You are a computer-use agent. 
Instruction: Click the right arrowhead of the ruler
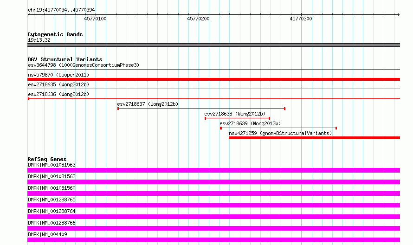point(398,15)
